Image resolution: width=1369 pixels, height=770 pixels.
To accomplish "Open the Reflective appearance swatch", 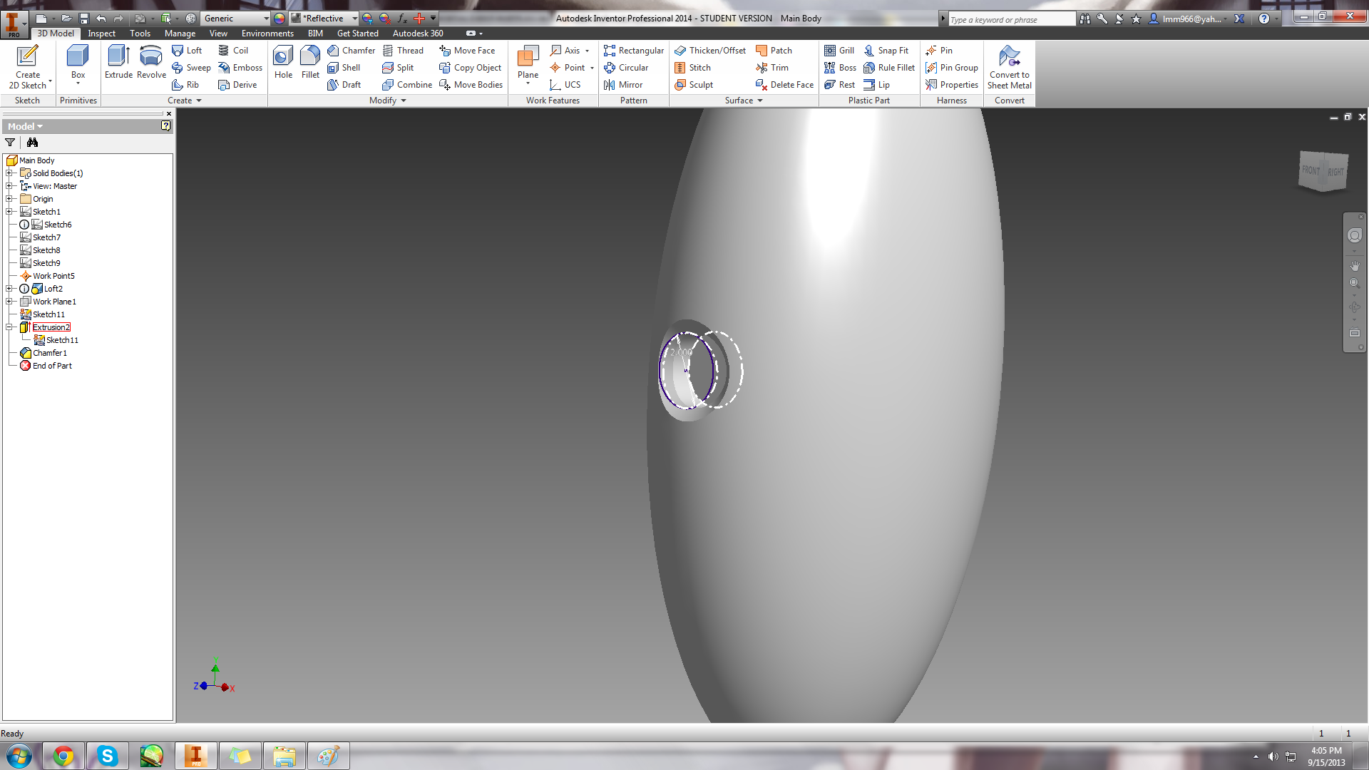I will coord(322,18).
